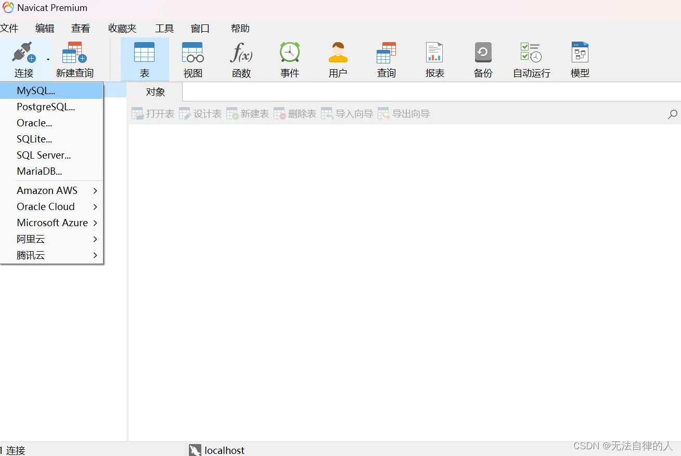
Task: Open the 报表 reports toolbar icon
Action: 434,53
